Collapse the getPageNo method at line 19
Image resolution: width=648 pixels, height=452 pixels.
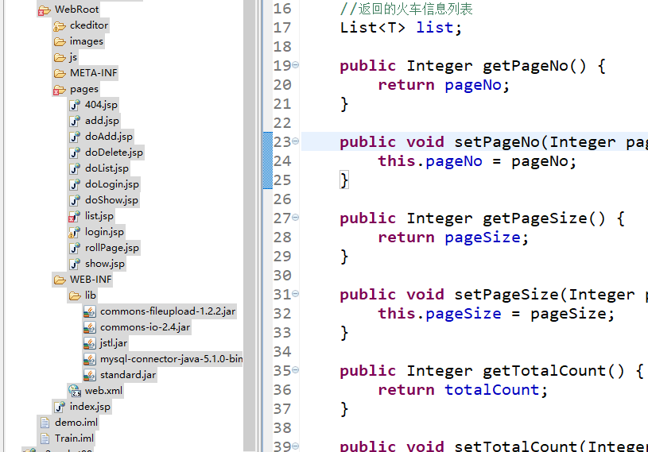296,65
